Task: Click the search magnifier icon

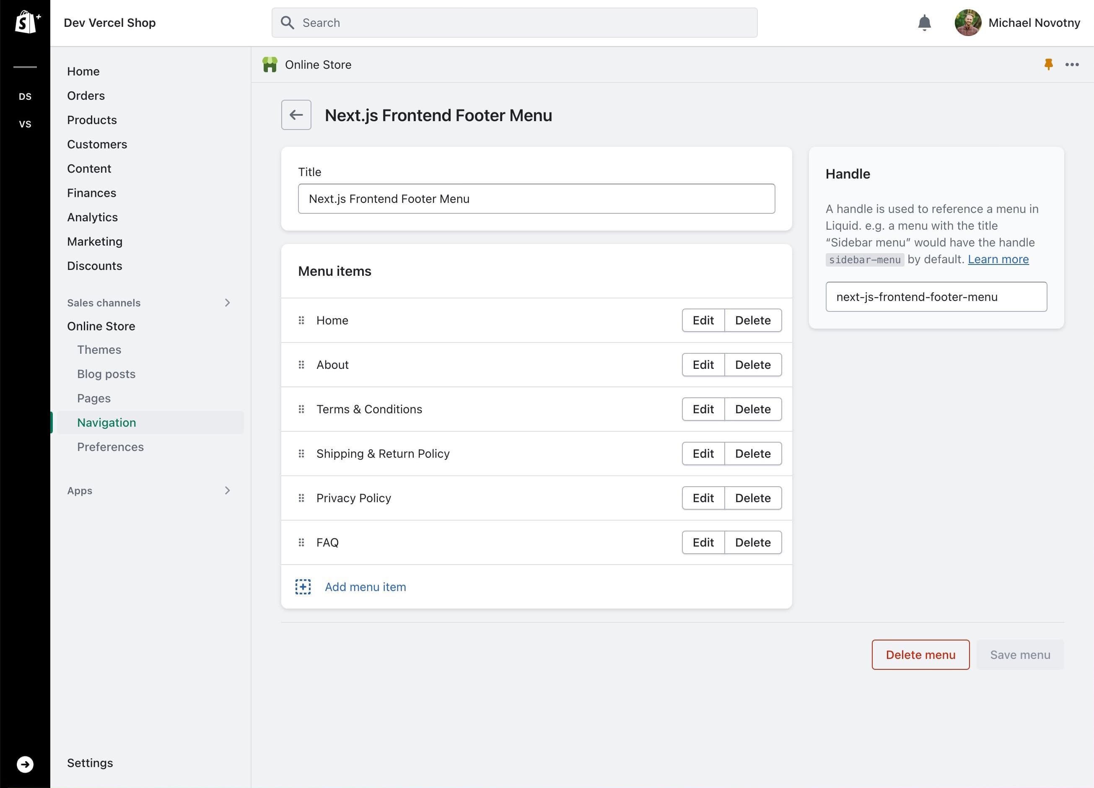Action: coord(288,22)
